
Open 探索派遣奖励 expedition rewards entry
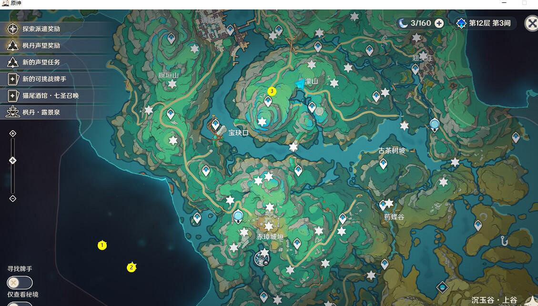(x=41, y=29)
